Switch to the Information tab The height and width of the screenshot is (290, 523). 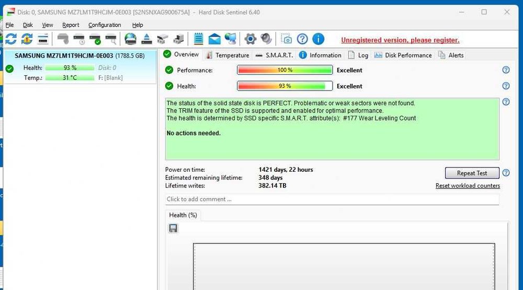pos(320,55)
